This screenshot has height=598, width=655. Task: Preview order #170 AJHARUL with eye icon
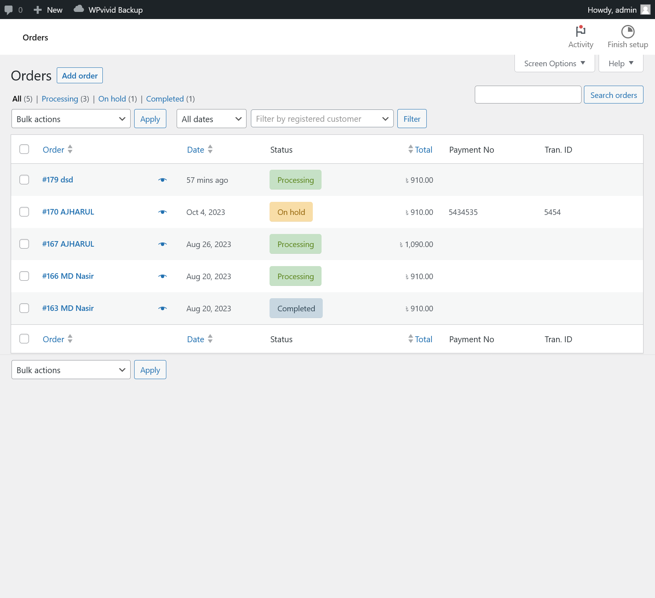click(x=162, y=212)
